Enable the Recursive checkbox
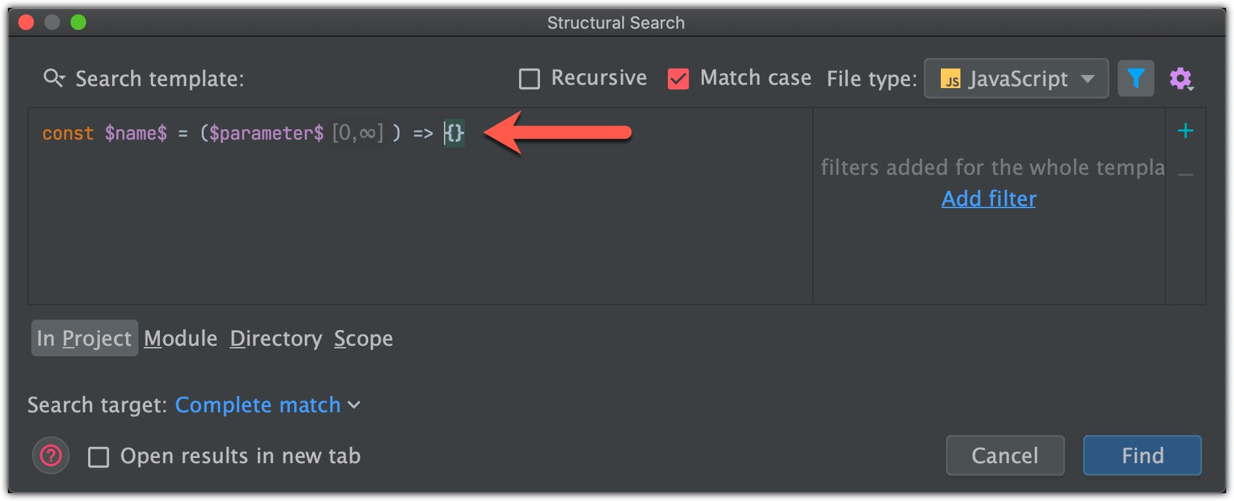The height and width of the screenshot is (501, 1234). coord(530,79)
